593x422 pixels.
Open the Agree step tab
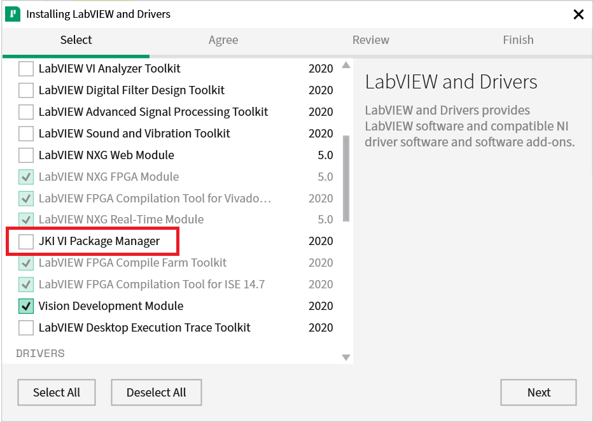pyautogui.click(x=223, y=39)
